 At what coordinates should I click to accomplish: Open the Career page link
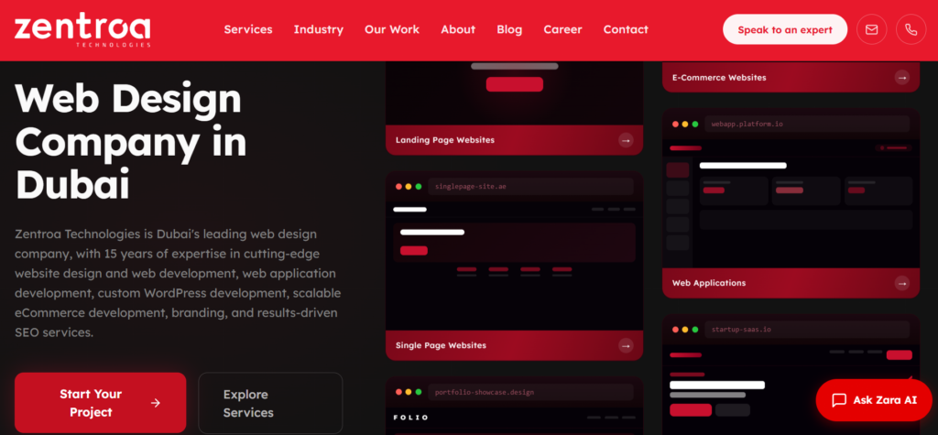[x=562, y=29]
